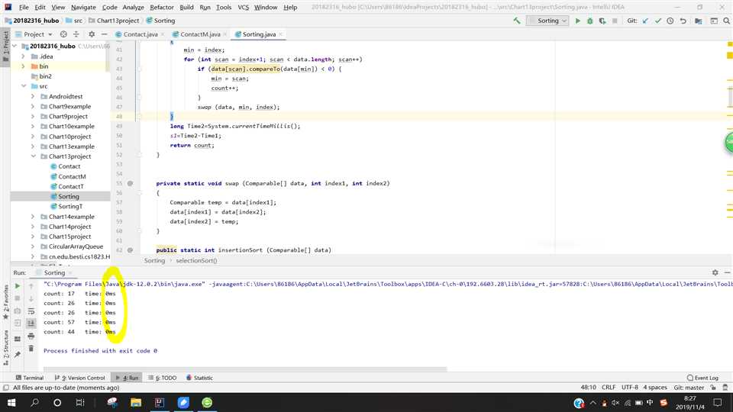Open Search Everywhere magnifier icon
This screenshot has height=412, width=733.
pyautogui.click(x=726, y=21)
